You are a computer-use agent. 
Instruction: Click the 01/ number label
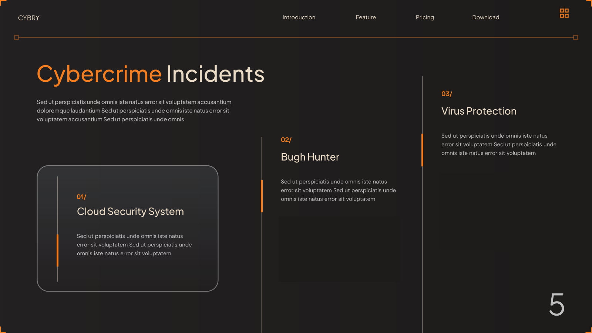tap(81, 197)
